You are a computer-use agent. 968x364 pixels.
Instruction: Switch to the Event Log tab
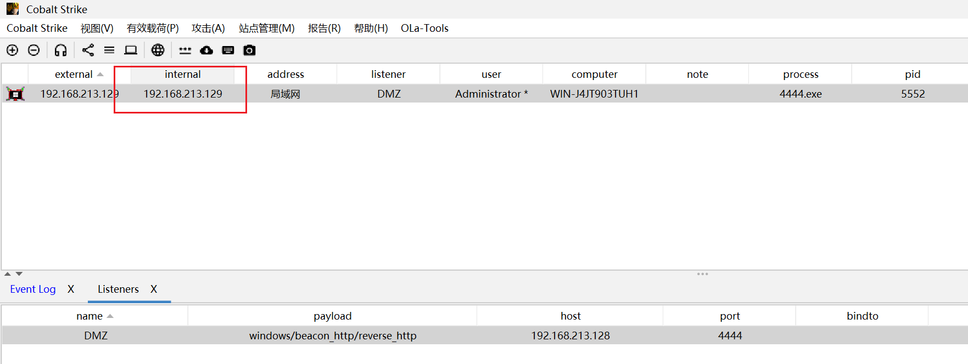[x=33, y=289]
